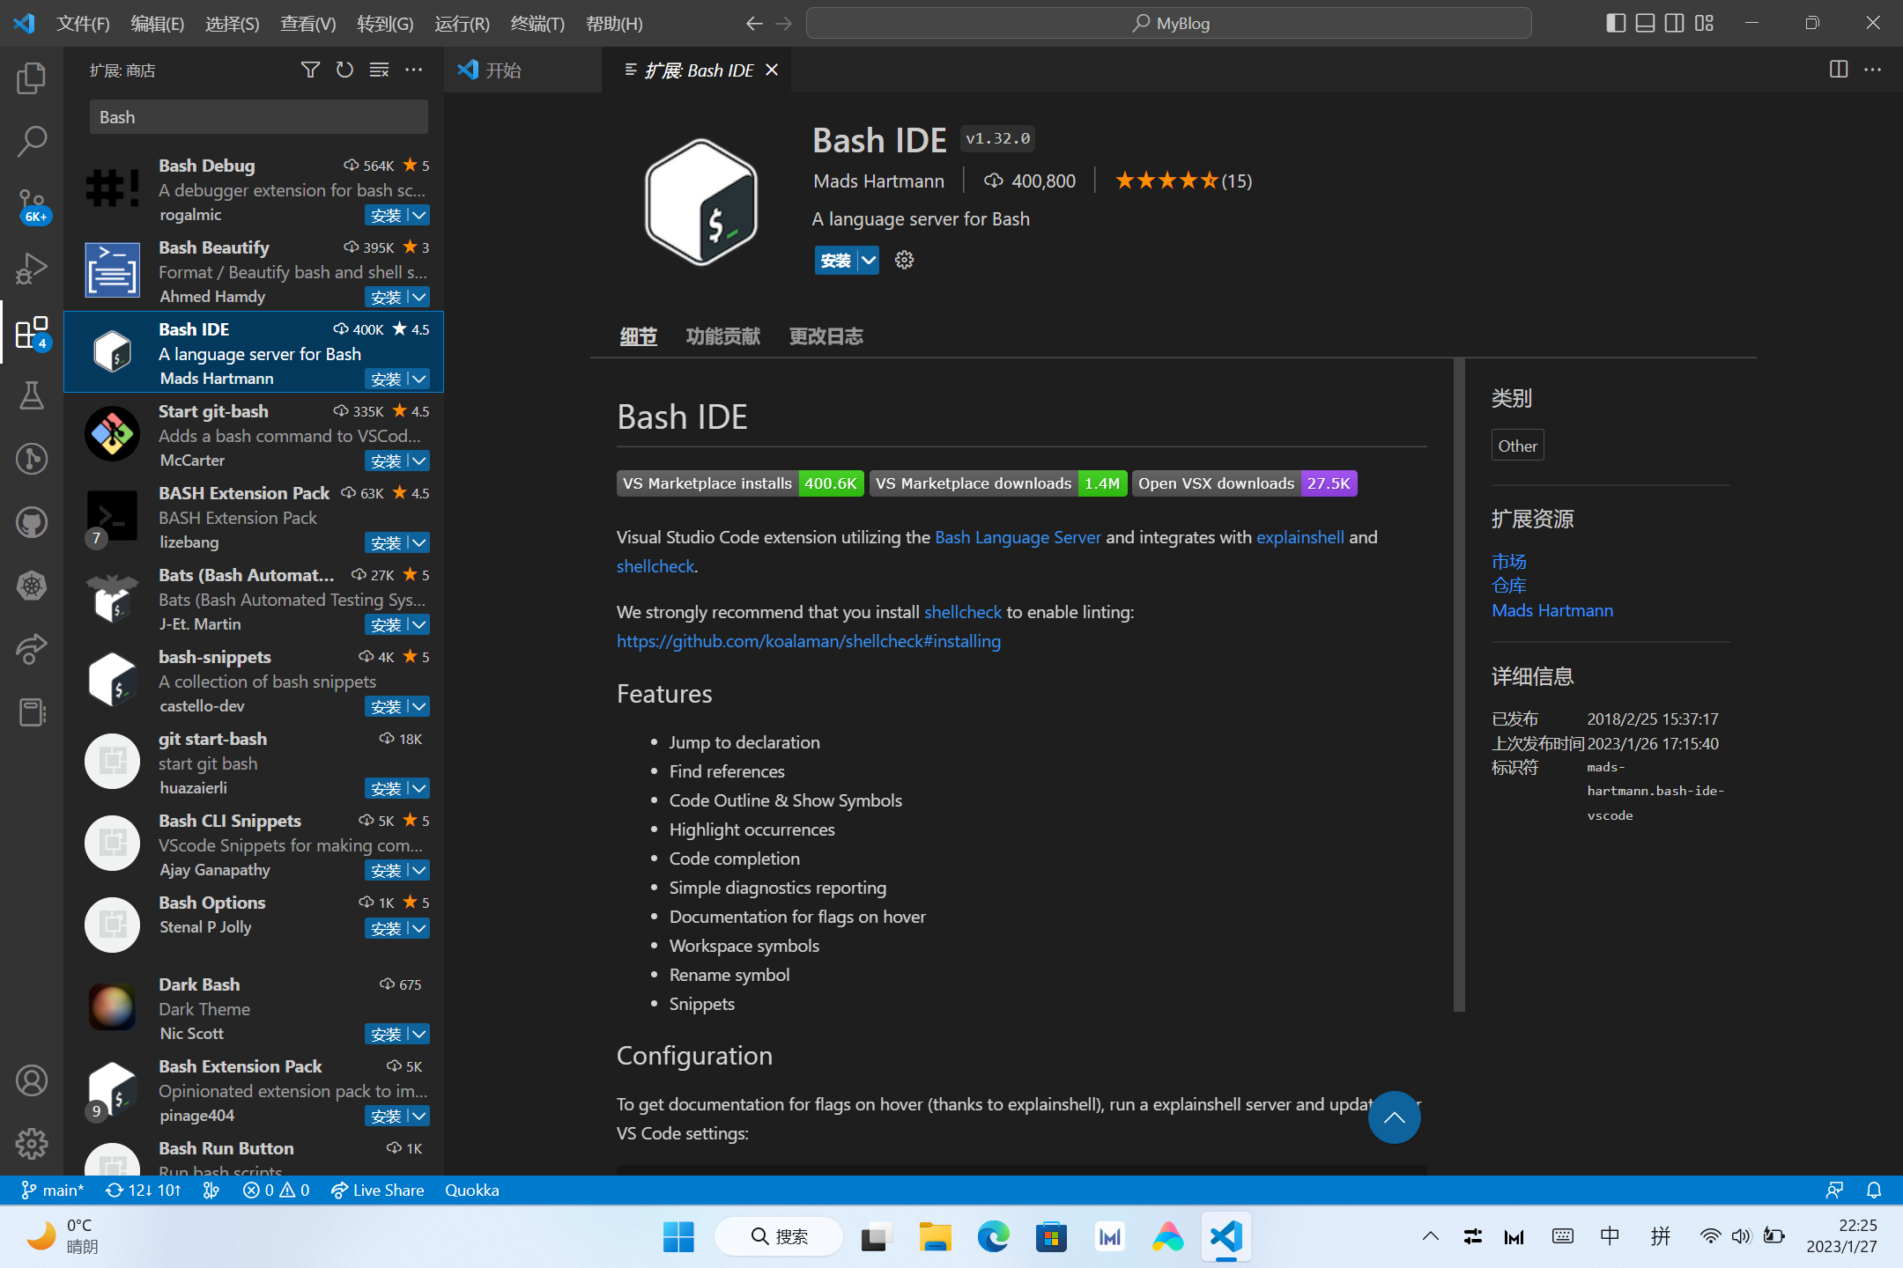Open the 终端(T) menu
This screenshot has height=1268, width=1903.
pos(537,24)
